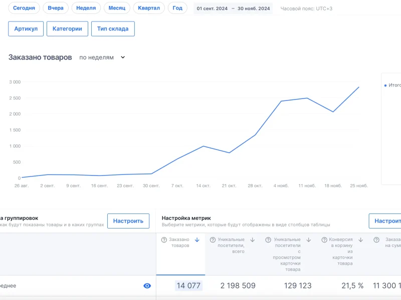Sort by 'Уникальные посетители, всего' arrow
Image resolution: width=401 pixels, height=300 pixels.
[253, 240]
